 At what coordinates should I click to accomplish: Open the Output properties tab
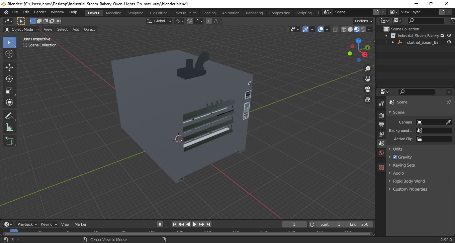coord(381,125)
